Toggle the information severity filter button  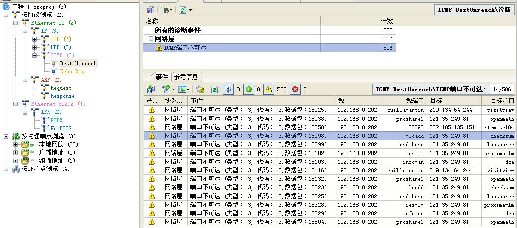pyautogui.click(x=228, y=89)
